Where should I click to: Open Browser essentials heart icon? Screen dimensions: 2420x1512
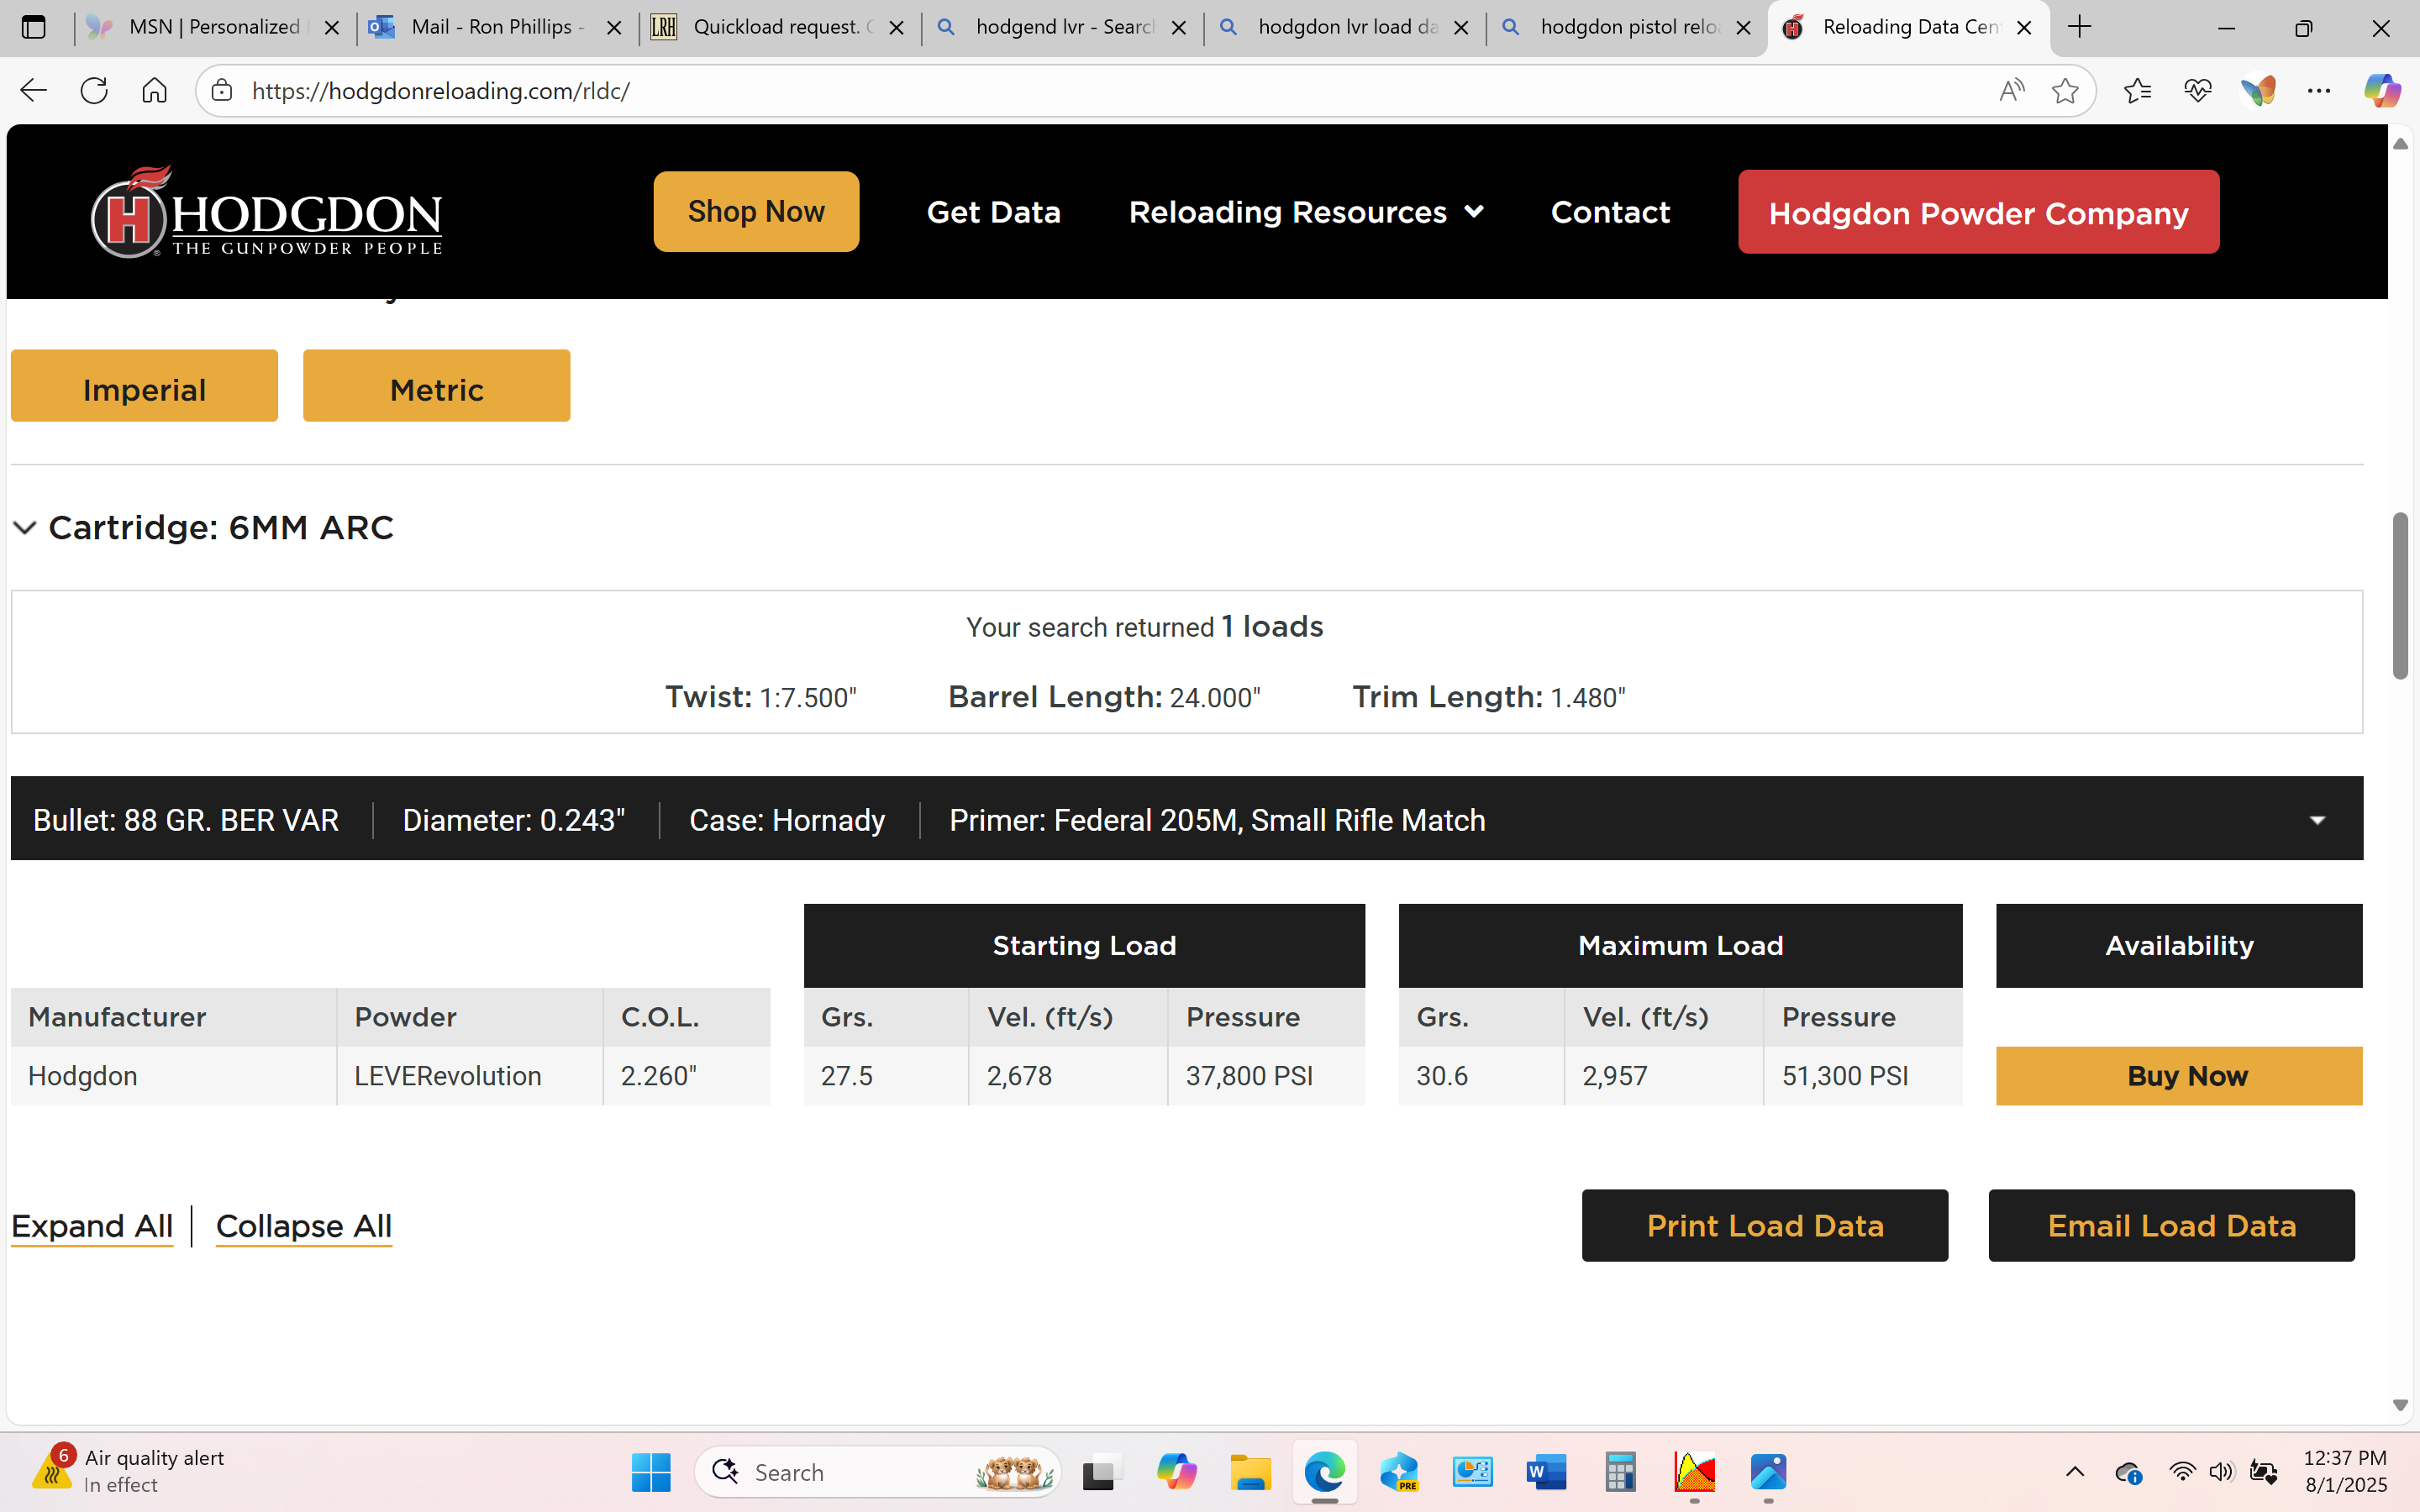click(2197, 91)
